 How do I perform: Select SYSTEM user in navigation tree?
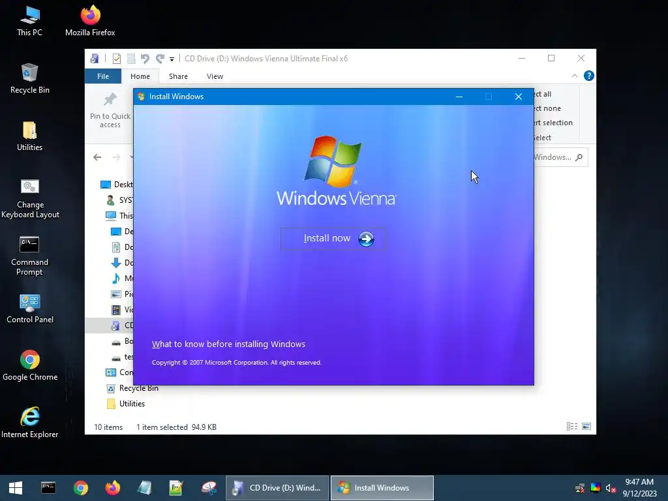119,200
